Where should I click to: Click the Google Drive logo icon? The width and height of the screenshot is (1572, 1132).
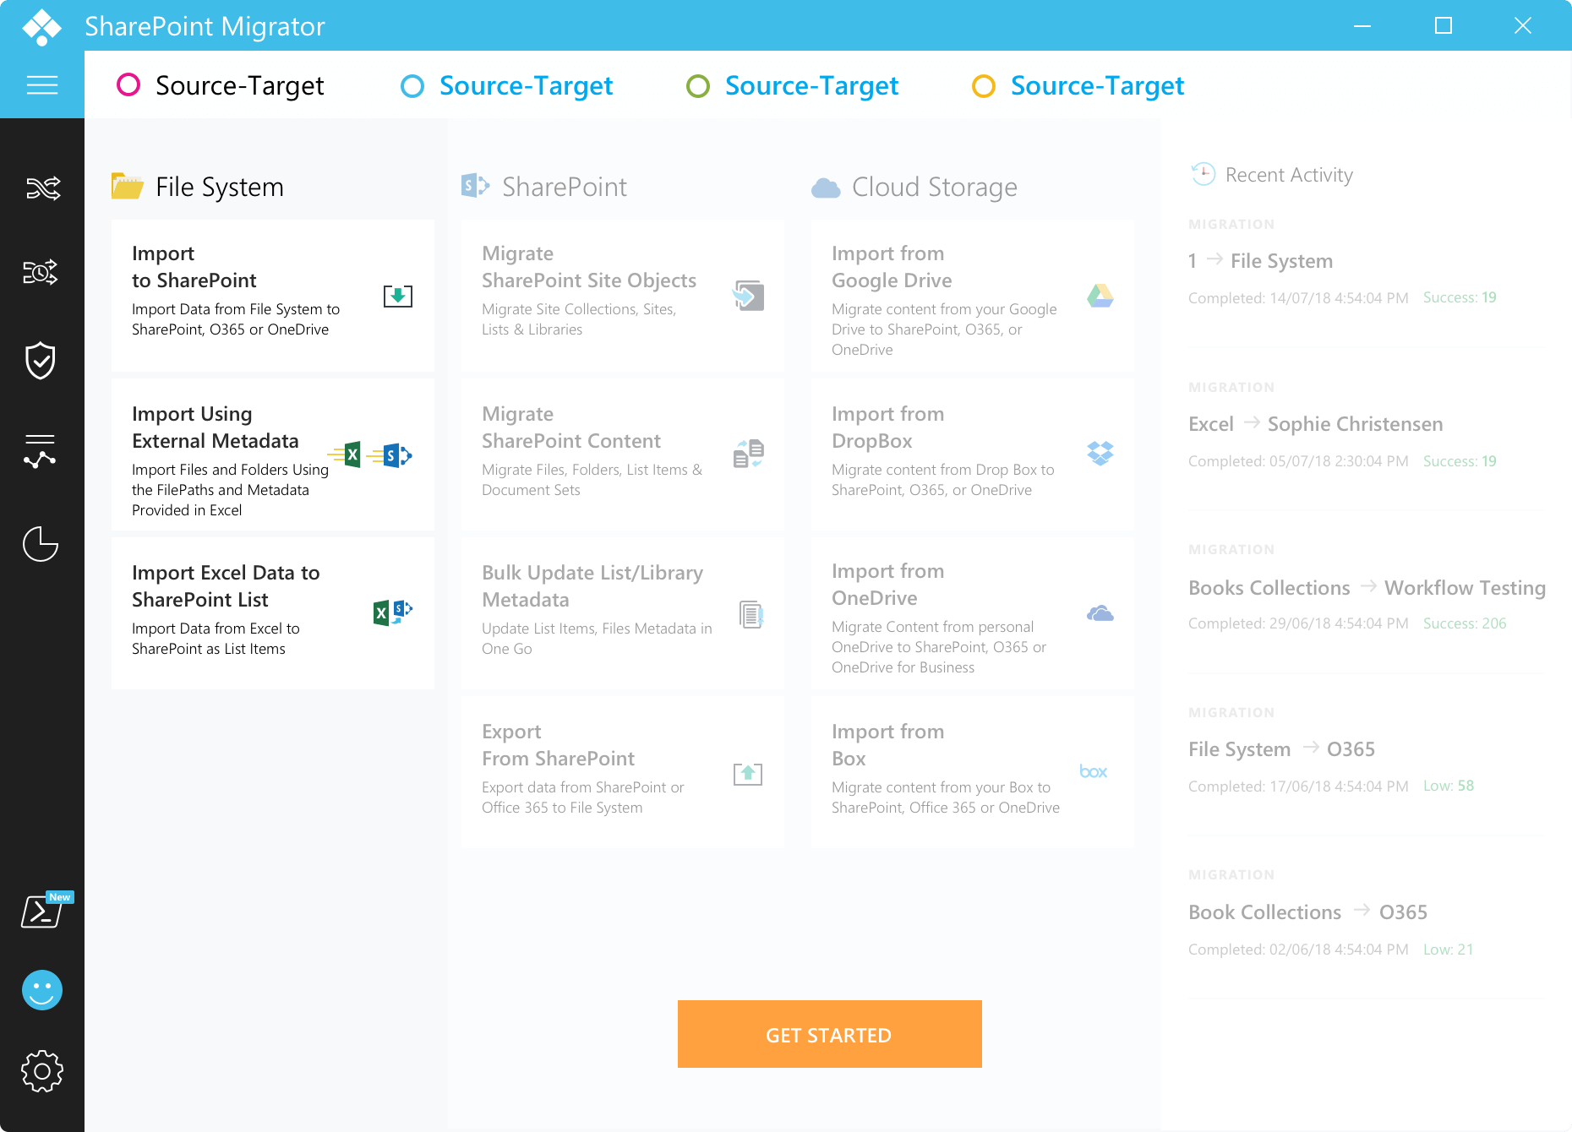pos(1100,296)
